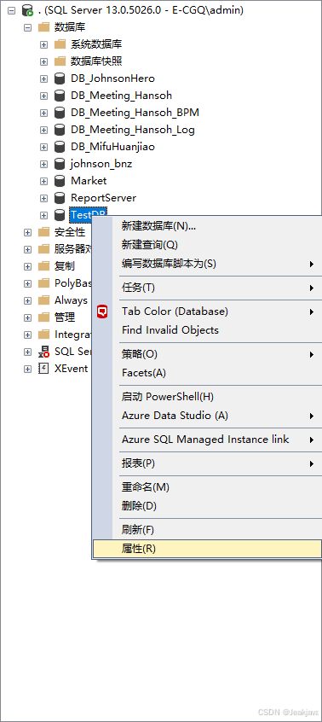322x722 pixels.
Task: Expand the johnson_bnz database node
Action: point(43,164)
